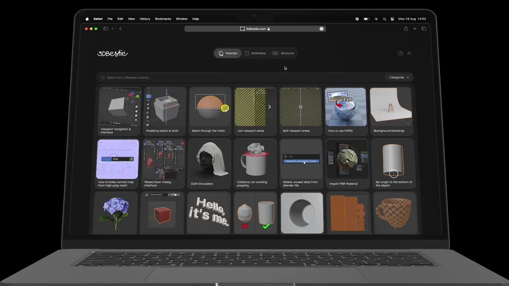This screenshot has height=286, width=509.
Task: Open the orange wireframe mesh tutorial card
Action: click(348, 213)
